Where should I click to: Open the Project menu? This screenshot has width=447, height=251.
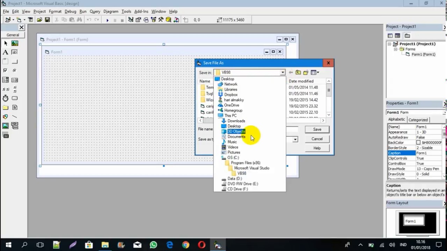[39, 12]
